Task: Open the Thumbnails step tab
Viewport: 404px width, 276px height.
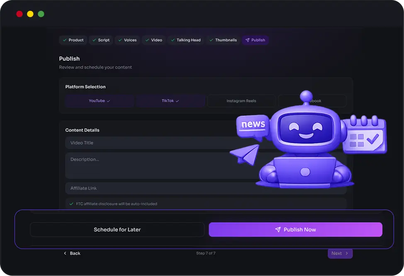Action: (223, 40)
